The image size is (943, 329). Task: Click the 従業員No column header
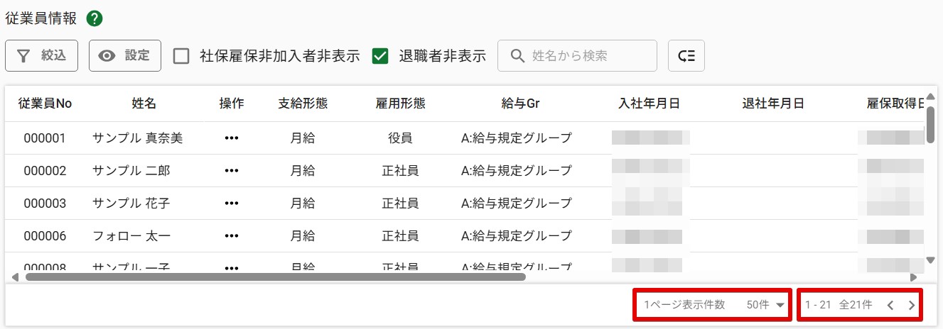(45, 104)
